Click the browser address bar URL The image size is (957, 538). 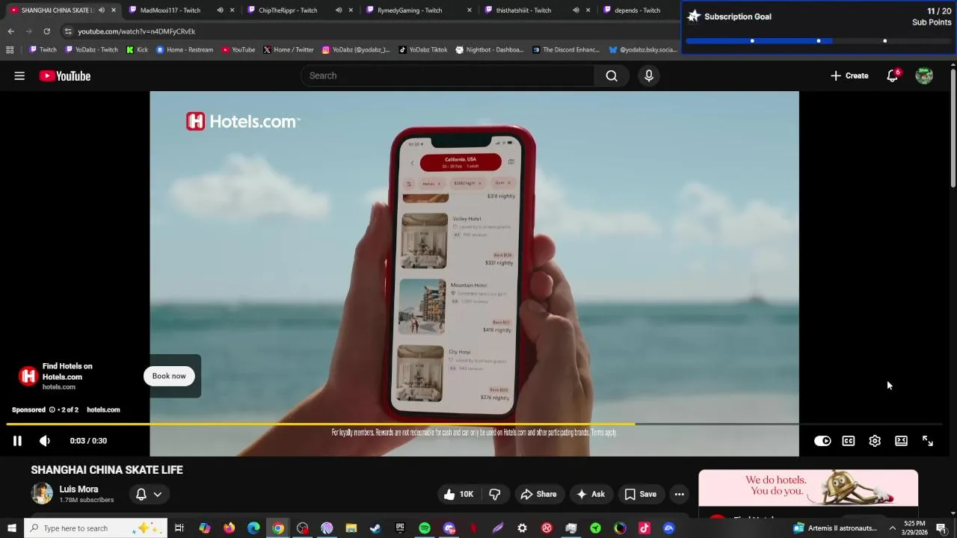point(136,31)
